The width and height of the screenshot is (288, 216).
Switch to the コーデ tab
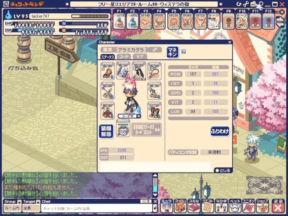124,57
